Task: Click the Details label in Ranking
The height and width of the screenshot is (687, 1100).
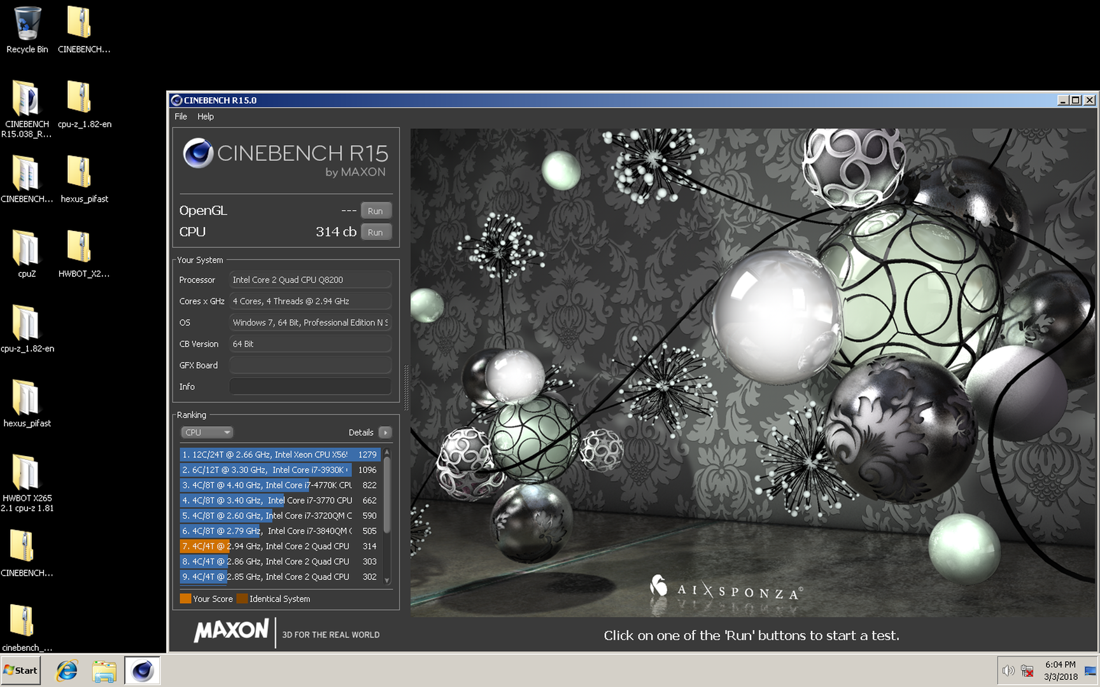Action: (361, 433)
